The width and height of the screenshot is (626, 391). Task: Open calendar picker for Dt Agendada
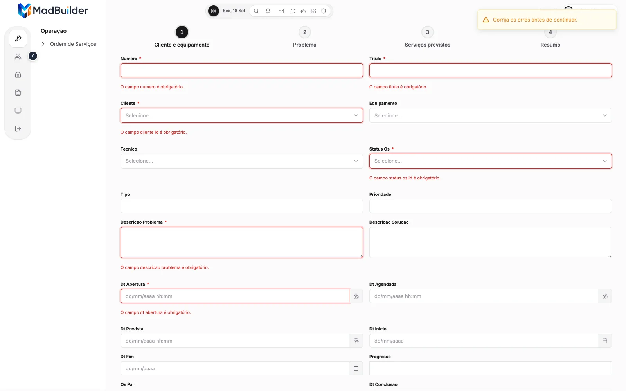point(605,296)
